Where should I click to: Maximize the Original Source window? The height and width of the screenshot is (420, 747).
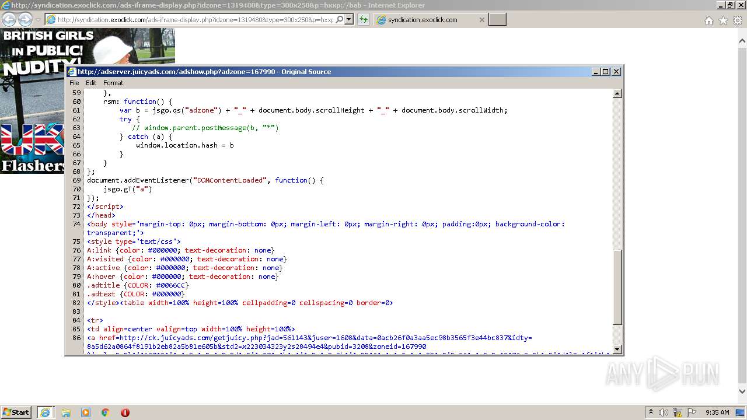(x=606, y=72)
